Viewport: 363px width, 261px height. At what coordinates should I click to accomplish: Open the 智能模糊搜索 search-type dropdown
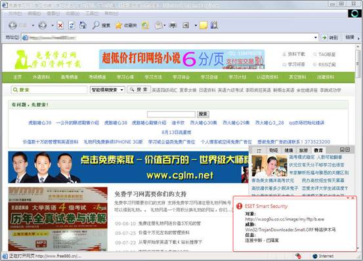click(x=108, y=90)
